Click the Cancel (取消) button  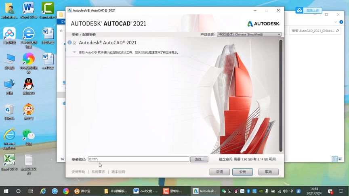[x=268, y=172]
